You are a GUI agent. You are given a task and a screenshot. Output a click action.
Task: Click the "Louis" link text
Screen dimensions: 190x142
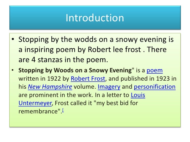(x=138, y=95)
